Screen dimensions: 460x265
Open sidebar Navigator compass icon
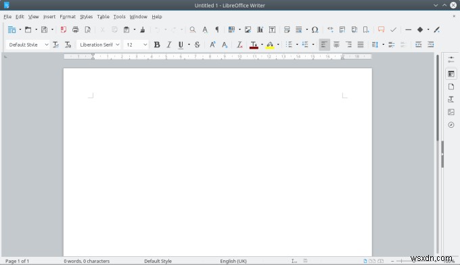pyautogui.click(x=451, y=125)
